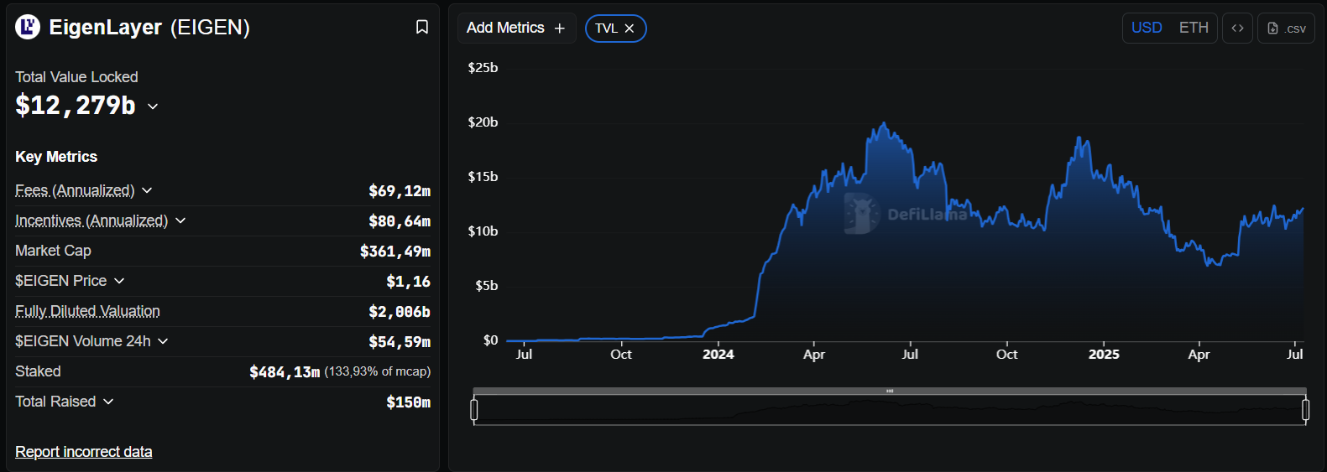Viewport: 1327px width, 472px height.
Task: Switch chart denomination to ETH
Action: point(1193,29)
